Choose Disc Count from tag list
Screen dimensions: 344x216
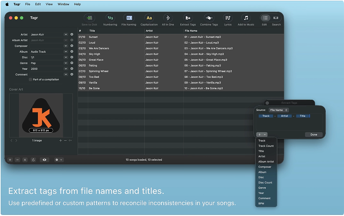(x=266, y=182)
